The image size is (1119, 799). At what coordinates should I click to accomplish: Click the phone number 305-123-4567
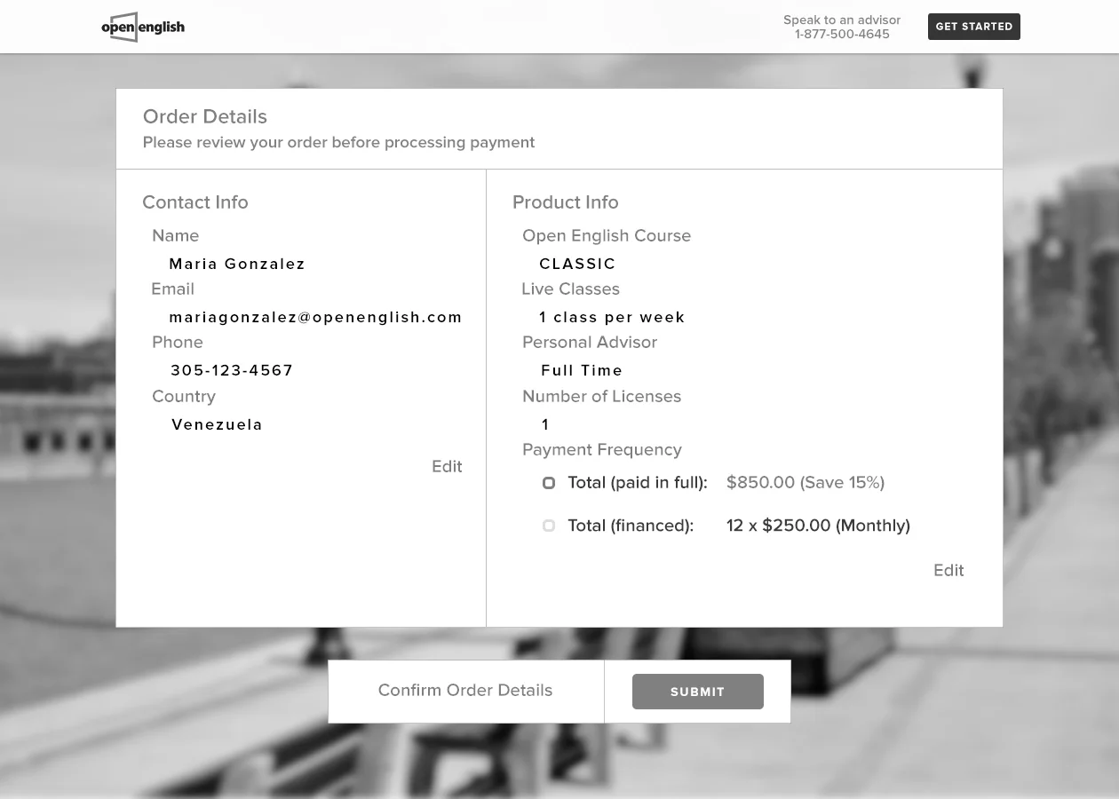(x=232, y=370)
